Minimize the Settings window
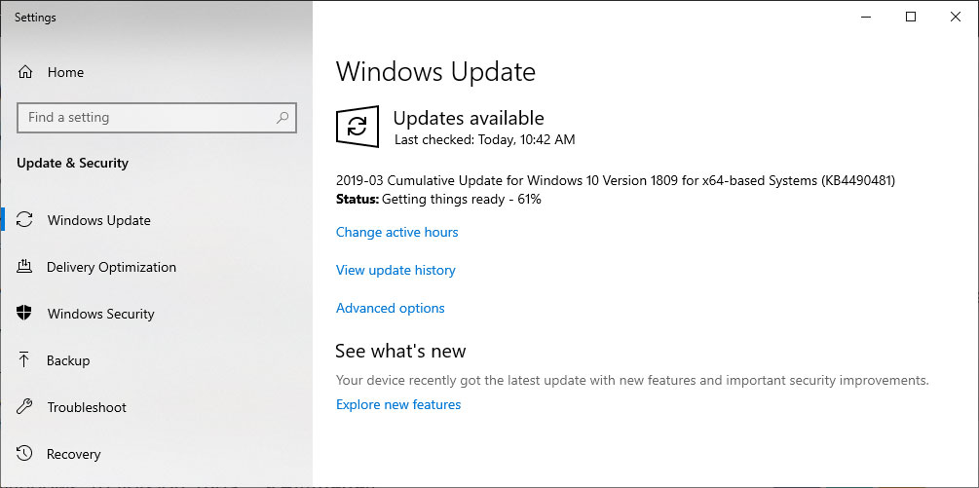Viewport: 979px width, 488px height. tap(865, 18)
